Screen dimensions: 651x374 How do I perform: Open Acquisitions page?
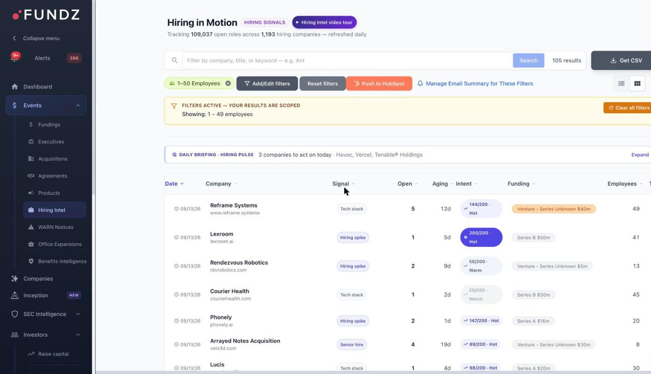(x=53, y=159)
